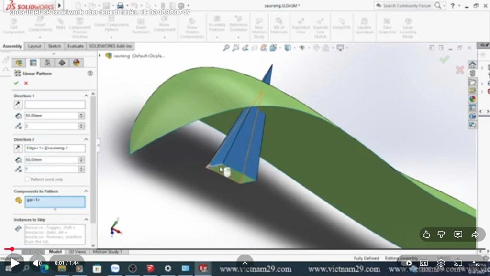490x276 pixels.
Task: Play the video
Action: (14, 263)
